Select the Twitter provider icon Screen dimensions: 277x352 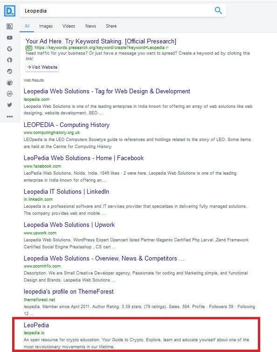coord(10,105)
